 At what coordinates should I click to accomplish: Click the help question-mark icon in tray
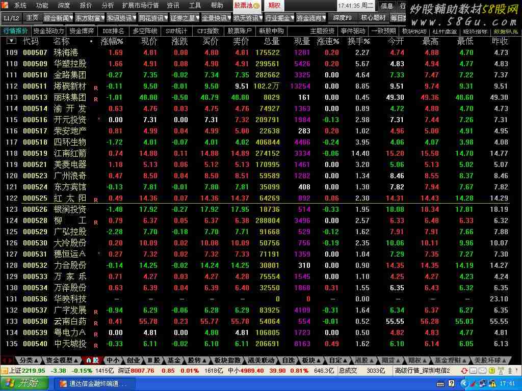(x=451, y=384)
